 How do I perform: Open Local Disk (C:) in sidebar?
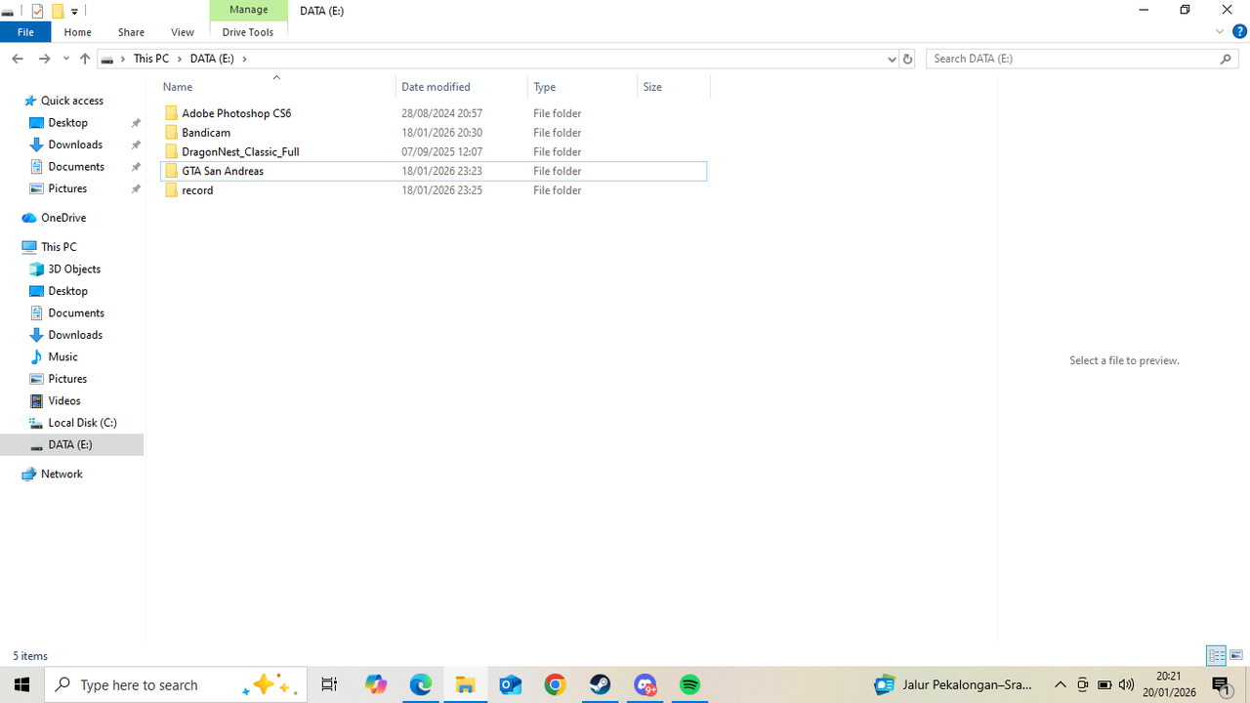click(x=82, y=423)
